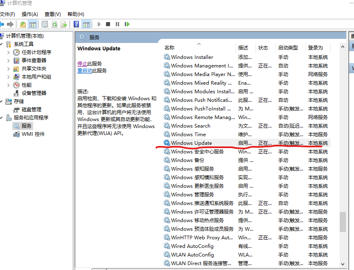Image resolution: width=354 pixels, height=270 pixels.
Task: Refresh the services list from the toolbar
Action: coord(54,24)
